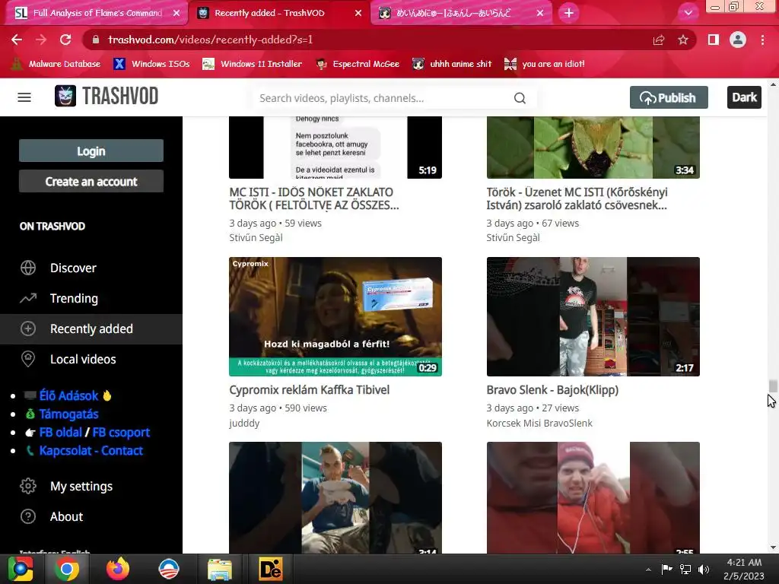Play thumbnail of man in red jacket
This screenshot has height=584, width=779.
pyautogui.click(x=593, y=497)
